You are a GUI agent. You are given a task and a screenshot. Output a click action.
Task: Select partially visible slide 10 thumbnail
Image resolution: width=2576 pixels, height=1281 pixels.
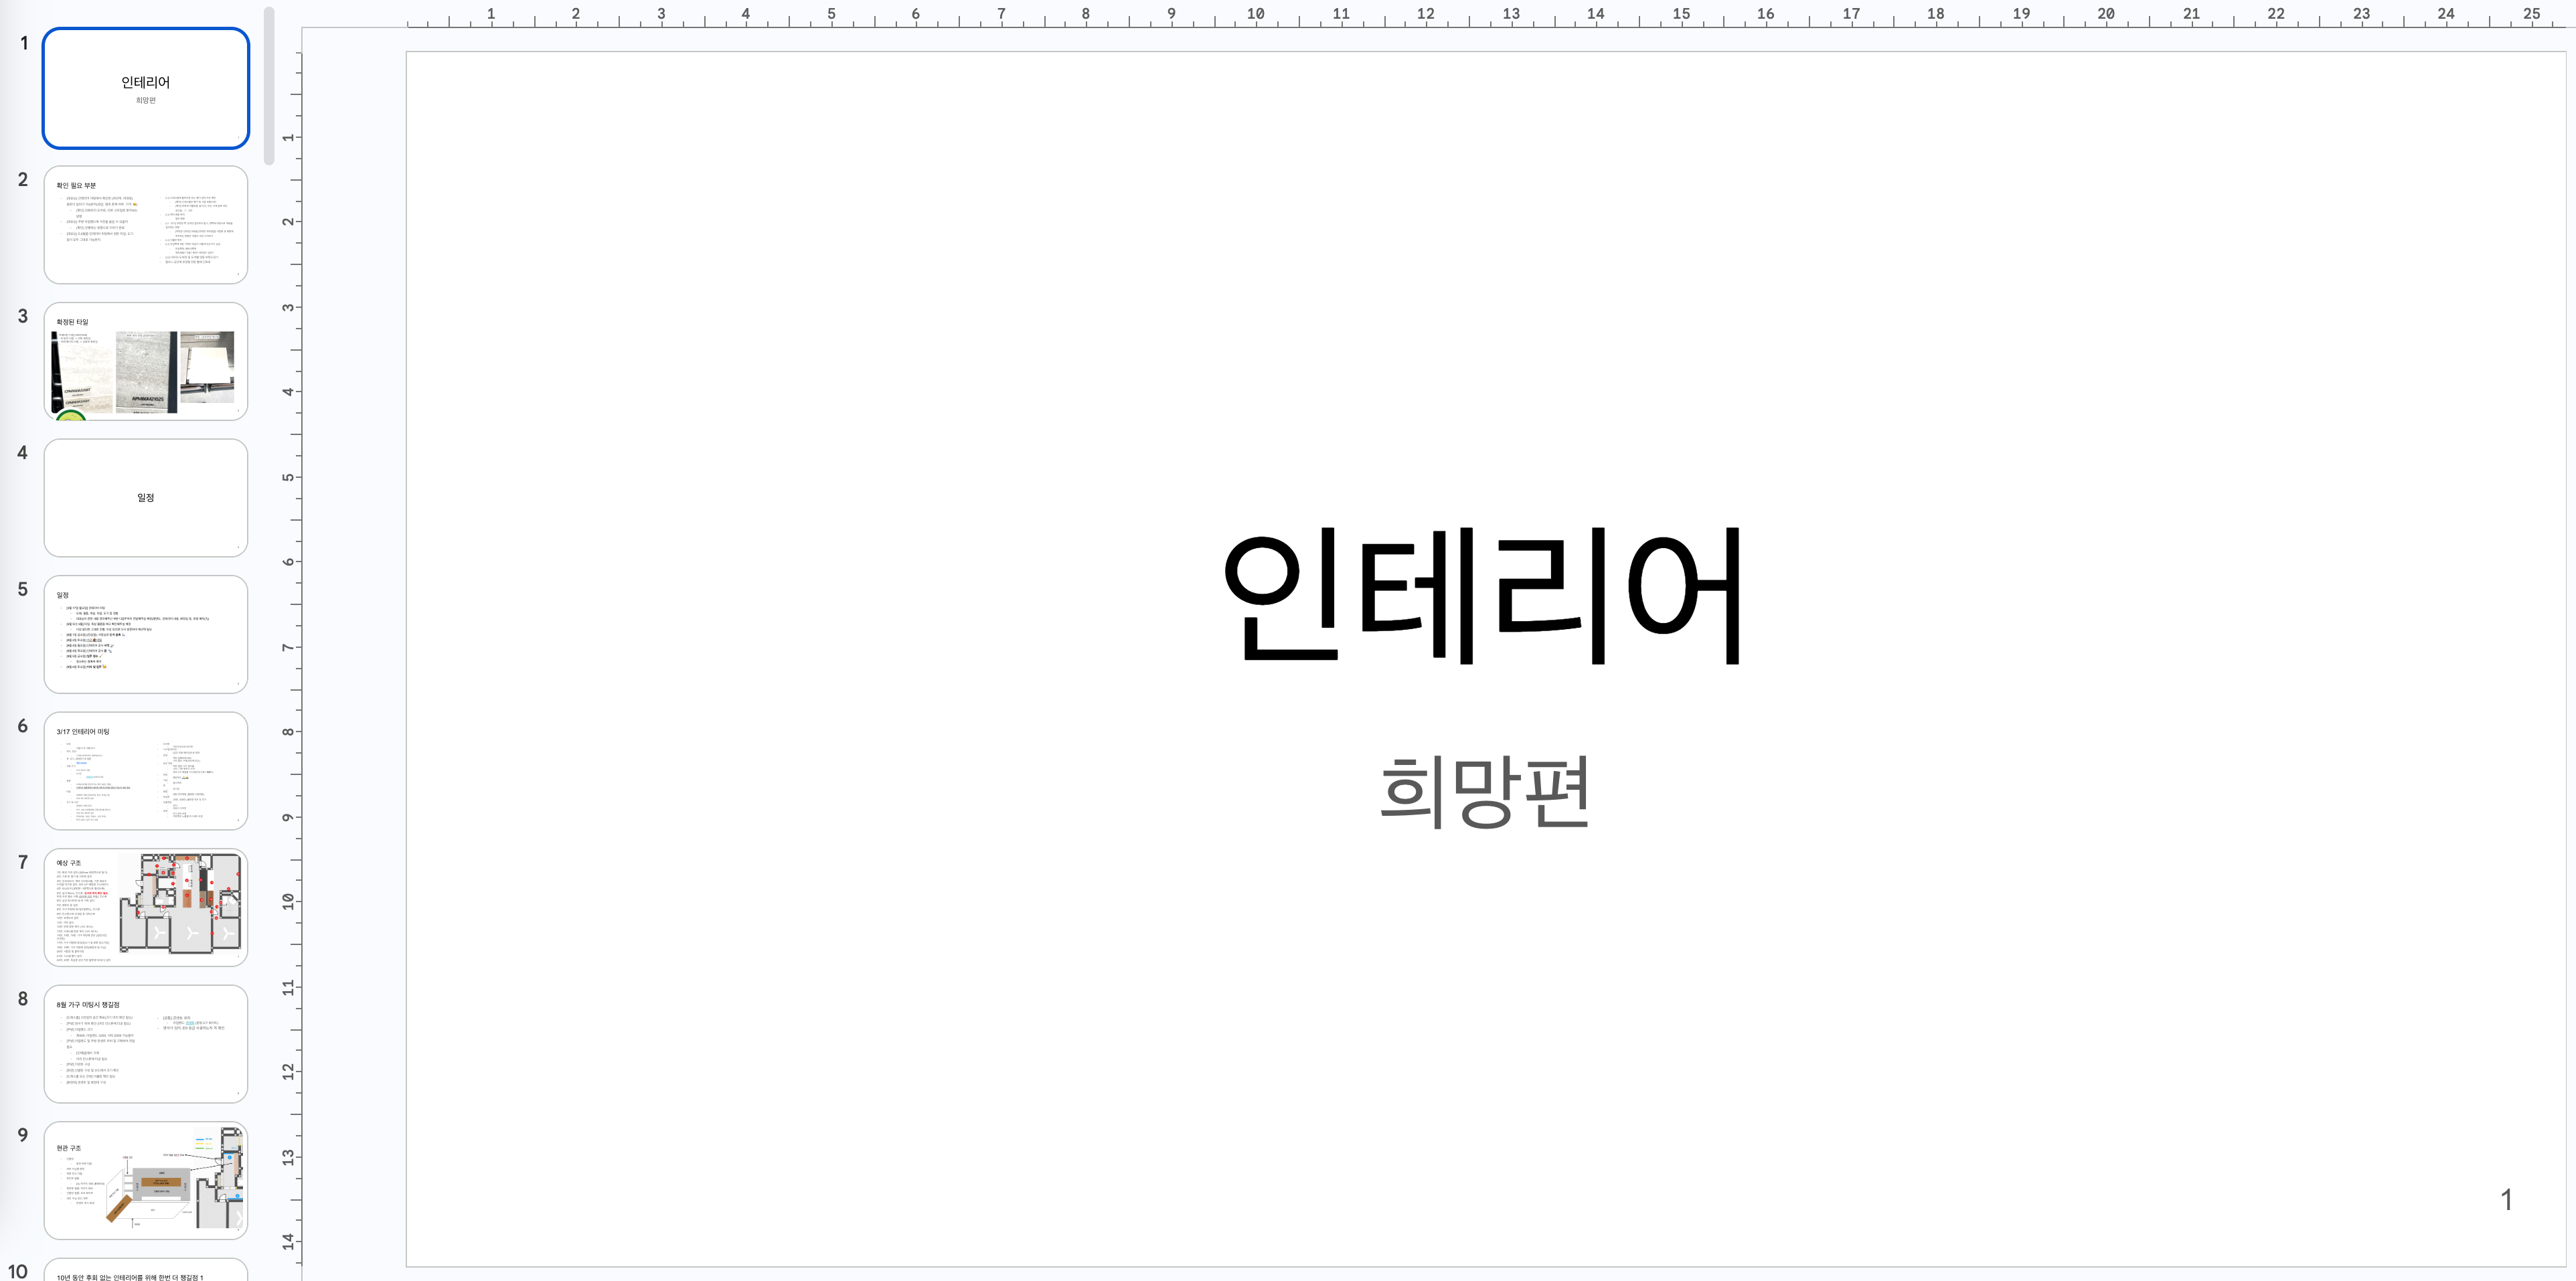tap(145, 1271)
